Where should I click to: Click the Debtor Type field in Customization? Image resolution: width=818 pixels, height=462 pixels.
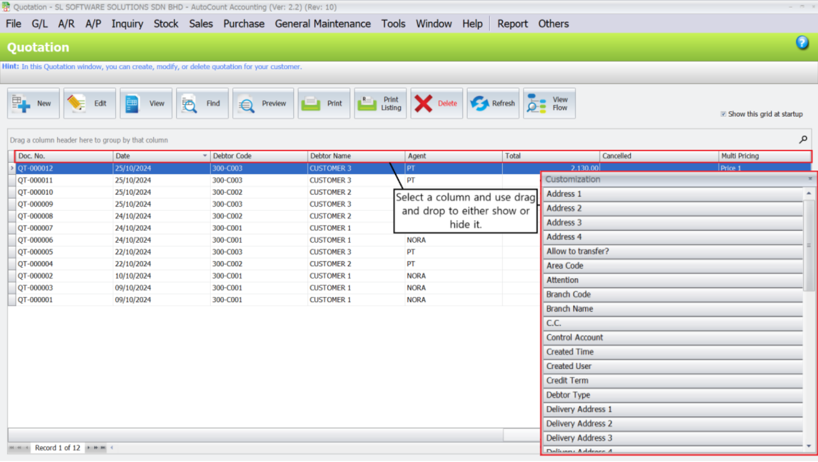click(x=674, y=395)
